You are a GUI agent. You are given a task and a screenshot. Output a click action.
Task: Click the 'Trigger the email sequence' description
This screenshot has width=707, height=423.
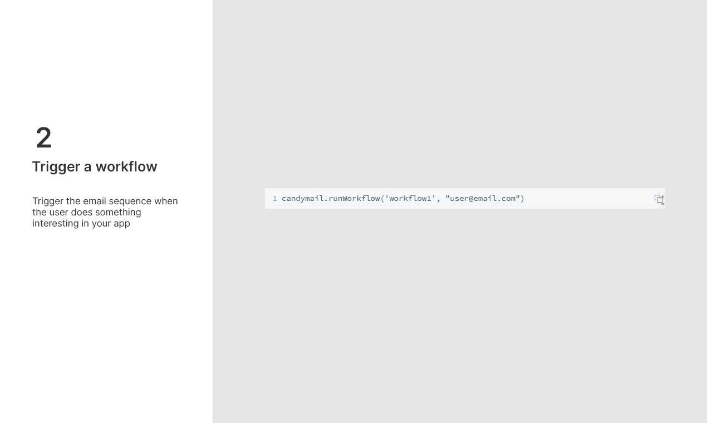click(105, 212)
